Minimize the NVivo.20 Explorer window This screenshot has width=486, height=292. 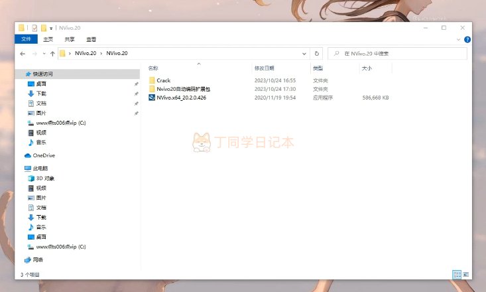tap(426, 28)
